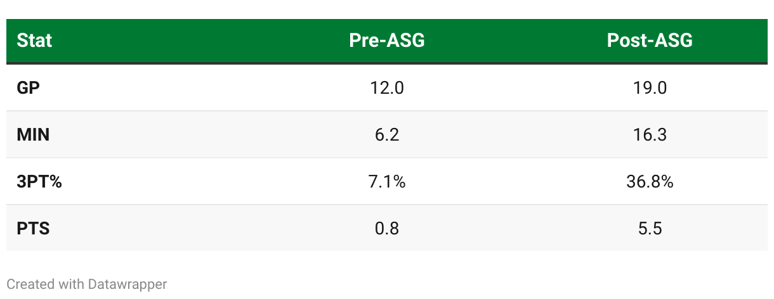Click the Pre-ASG MIN value 6.2
774x299 pixels.
[x=386, y=135]
